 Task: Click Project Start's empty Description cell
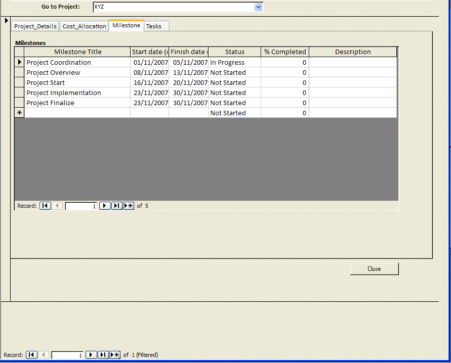coord(353,82)
